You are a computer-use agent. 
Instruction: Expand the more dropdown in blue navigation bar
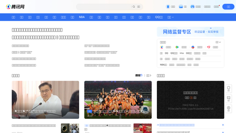[x=171, y=17]
